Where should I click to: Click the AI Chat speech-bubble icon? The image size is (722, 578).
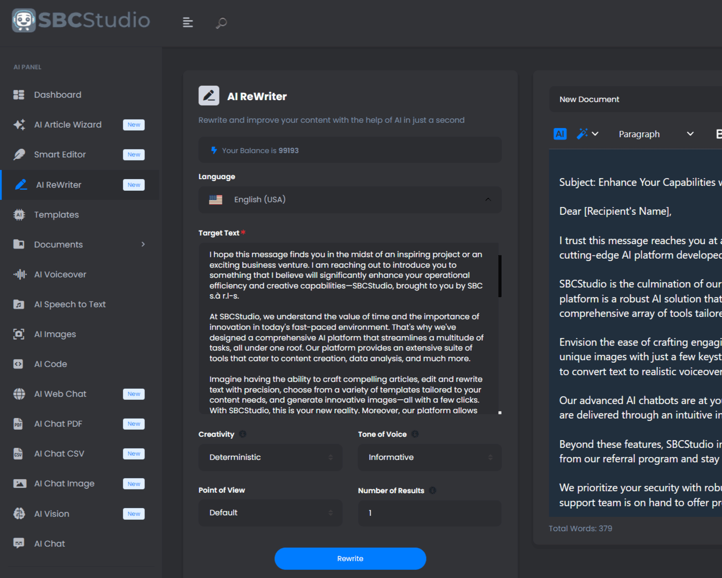(19, 543)
